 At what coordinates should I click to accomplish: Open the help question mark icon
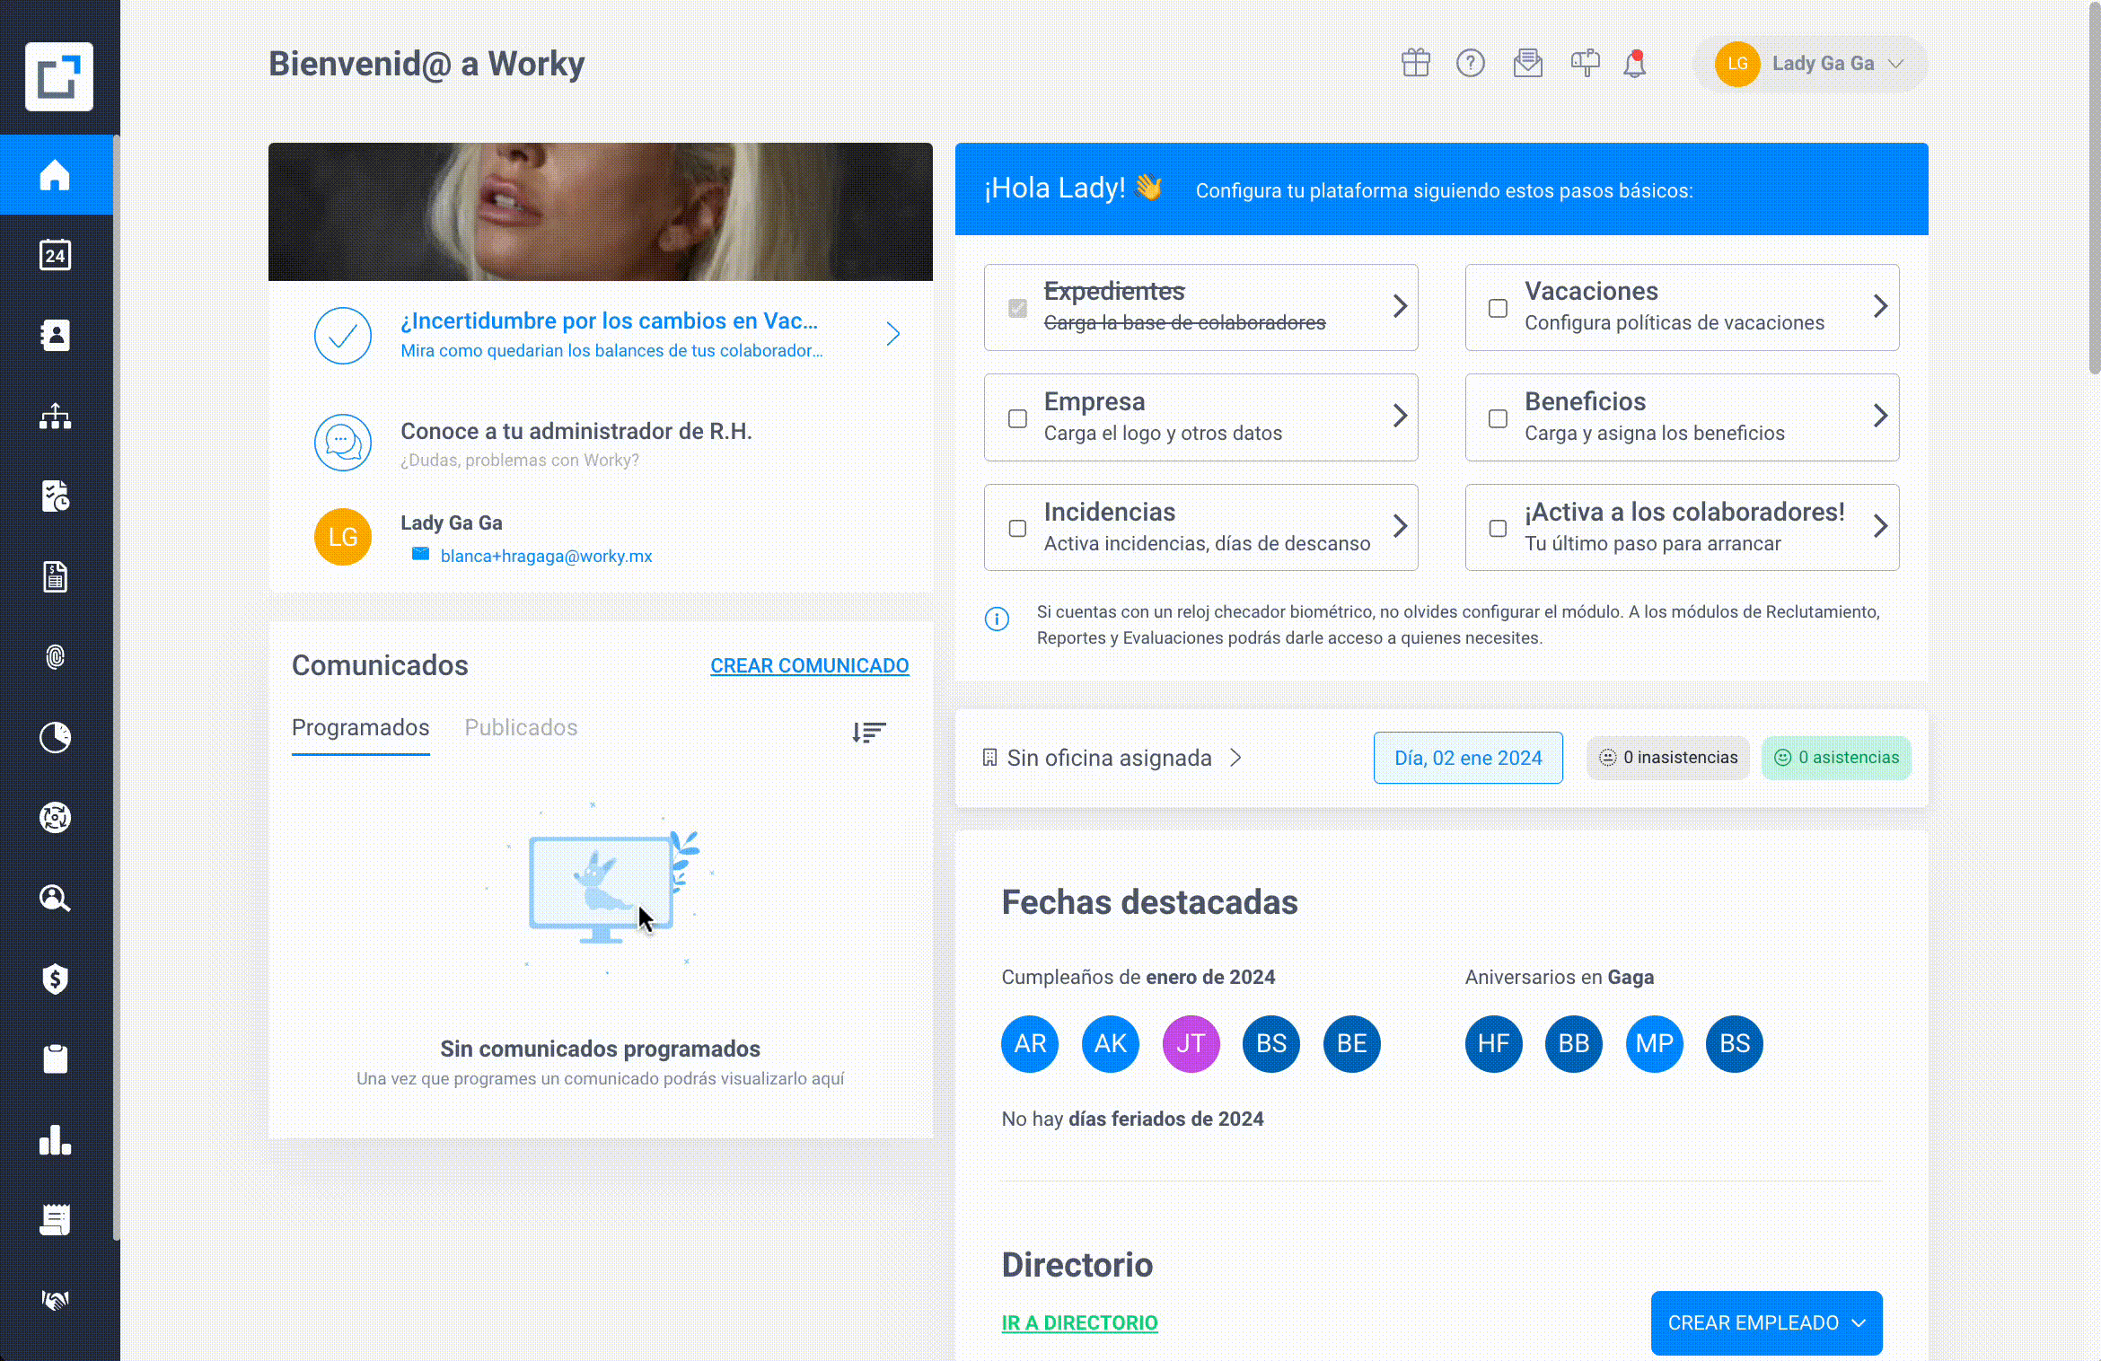(x=1471, y=63)
